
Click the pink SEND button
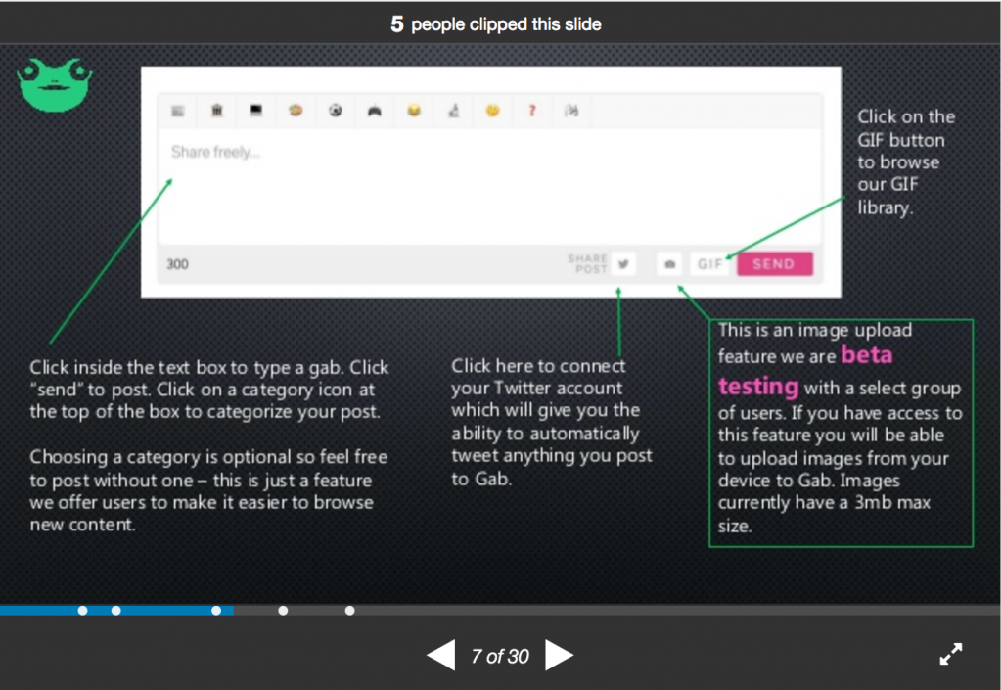(775, 264)
